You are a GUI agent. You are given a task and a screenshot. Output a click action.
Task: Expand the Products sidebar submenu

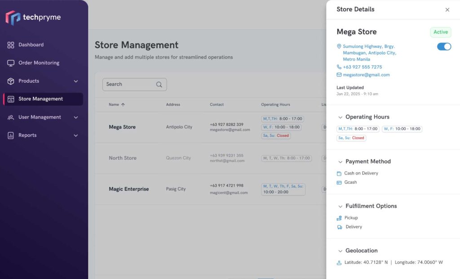(x=75, y=81)
